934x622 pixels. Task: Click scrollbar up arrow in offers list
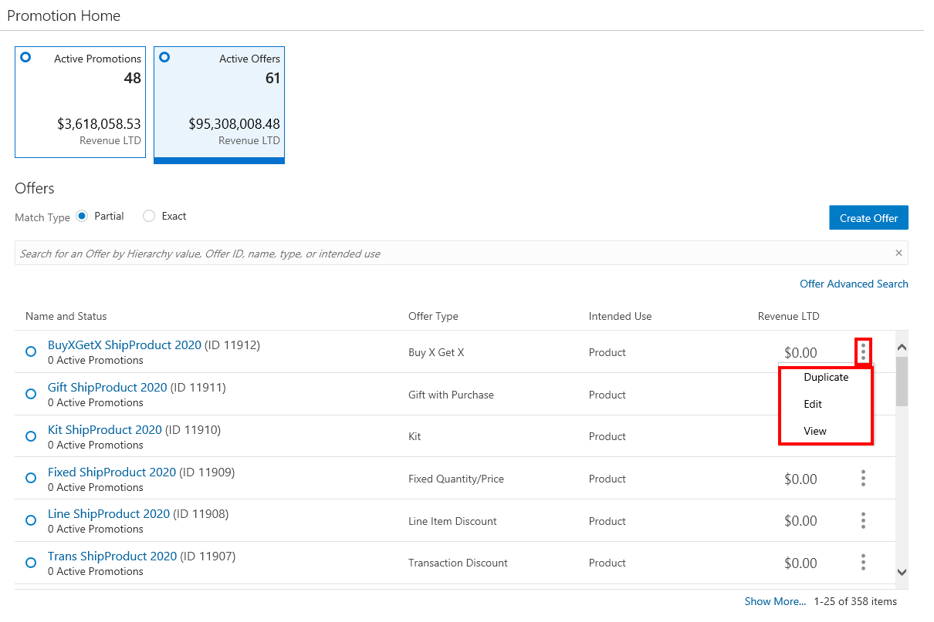[x=902, y=347]
